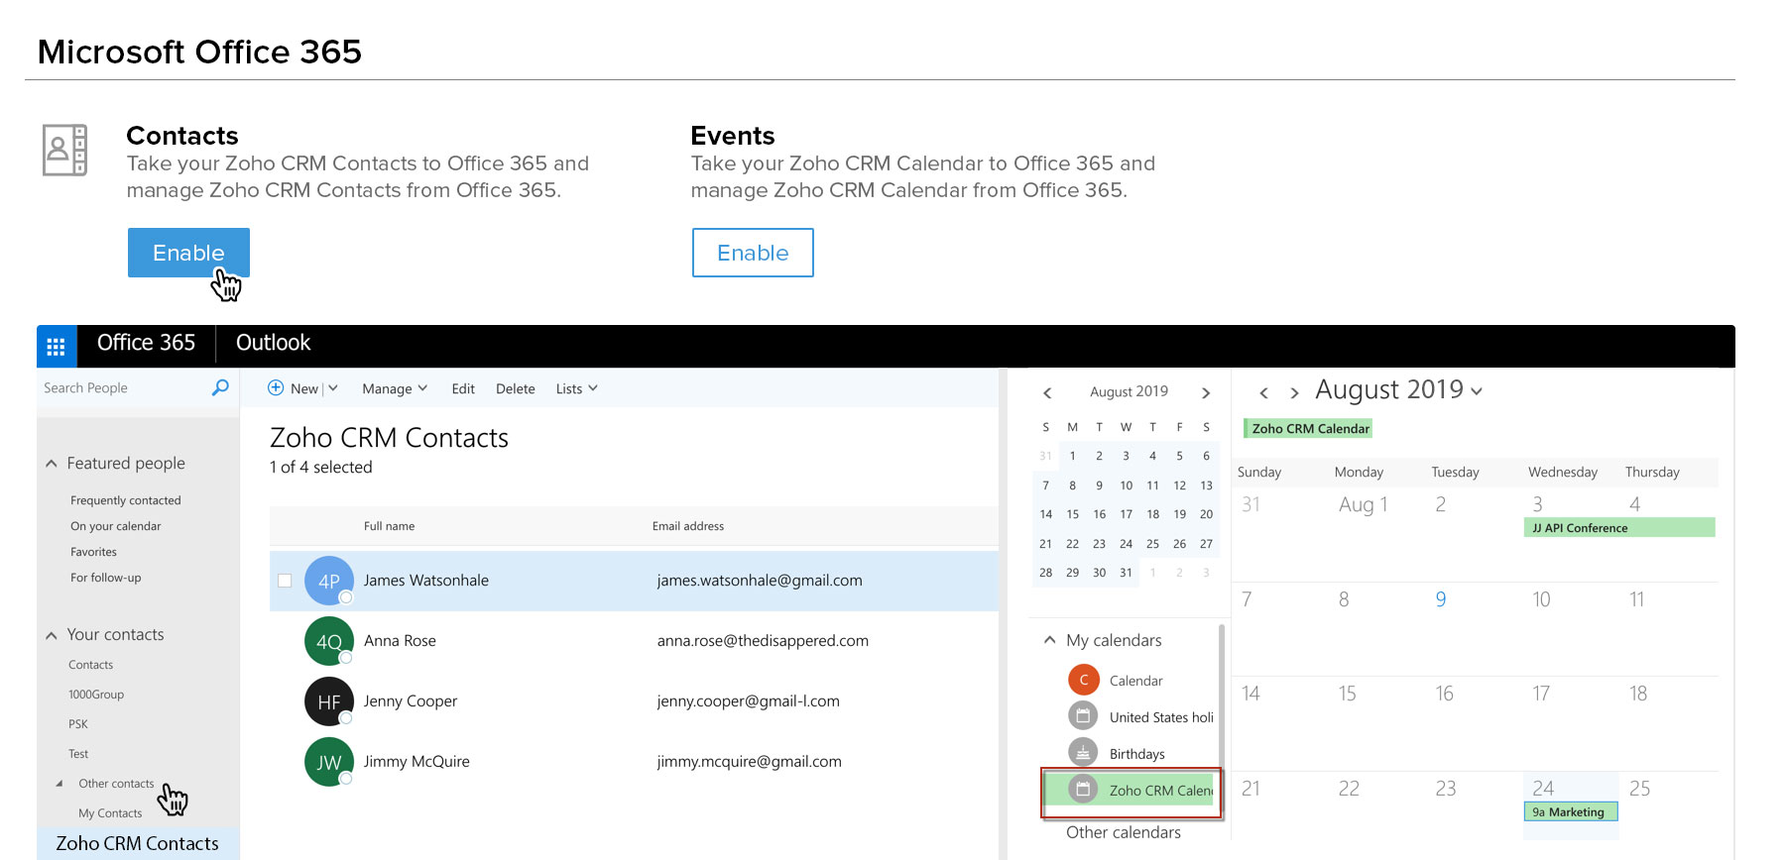This screenshot has height=860, width=1785.
Task: Select day 15 in the mini calendar
Action: pos(1072,514)
